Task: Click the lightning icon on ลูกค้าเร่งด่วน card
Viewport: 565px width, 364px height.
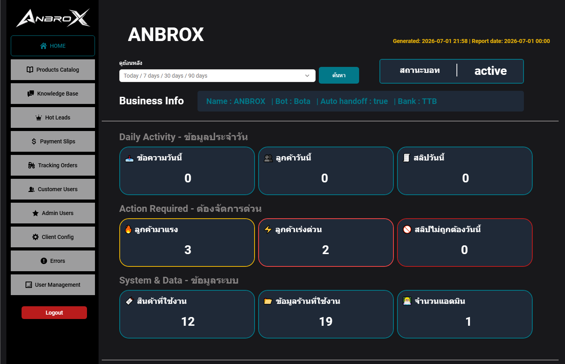Action: pyautogui.click(x=268, y=229)
